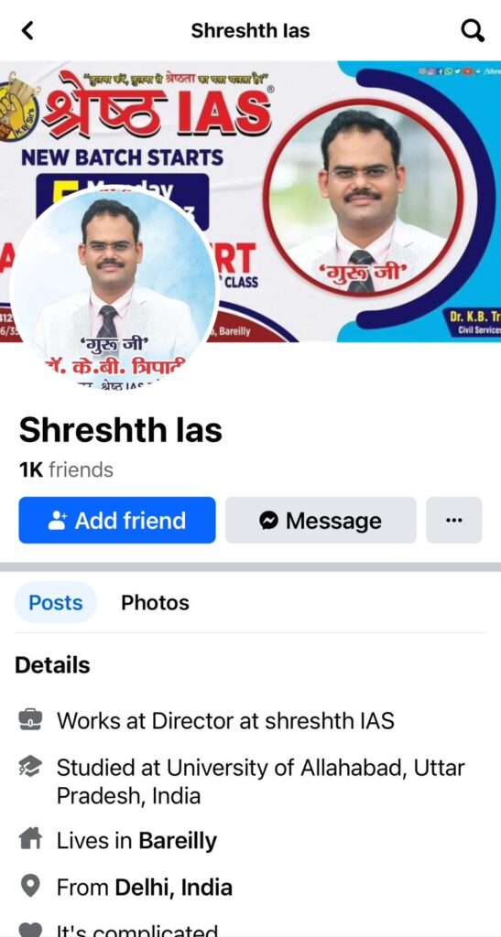Open the Delhi, India hometown link

click(x=173, y=888)
